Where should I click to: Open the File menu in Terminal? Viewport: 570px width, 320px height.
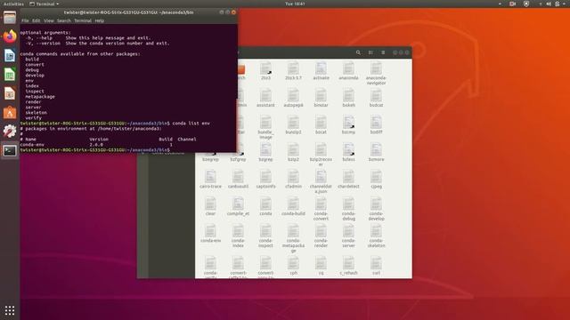click(25, 20)
